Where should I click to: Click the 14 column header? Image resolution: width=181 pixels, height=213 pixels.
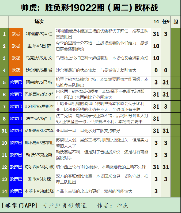156,22
